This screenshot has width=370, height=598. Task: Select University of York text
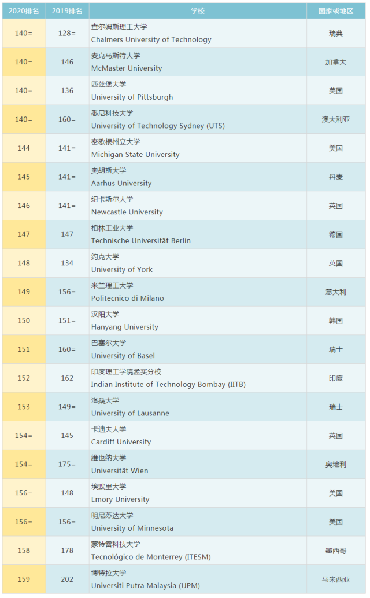[122, 269]
